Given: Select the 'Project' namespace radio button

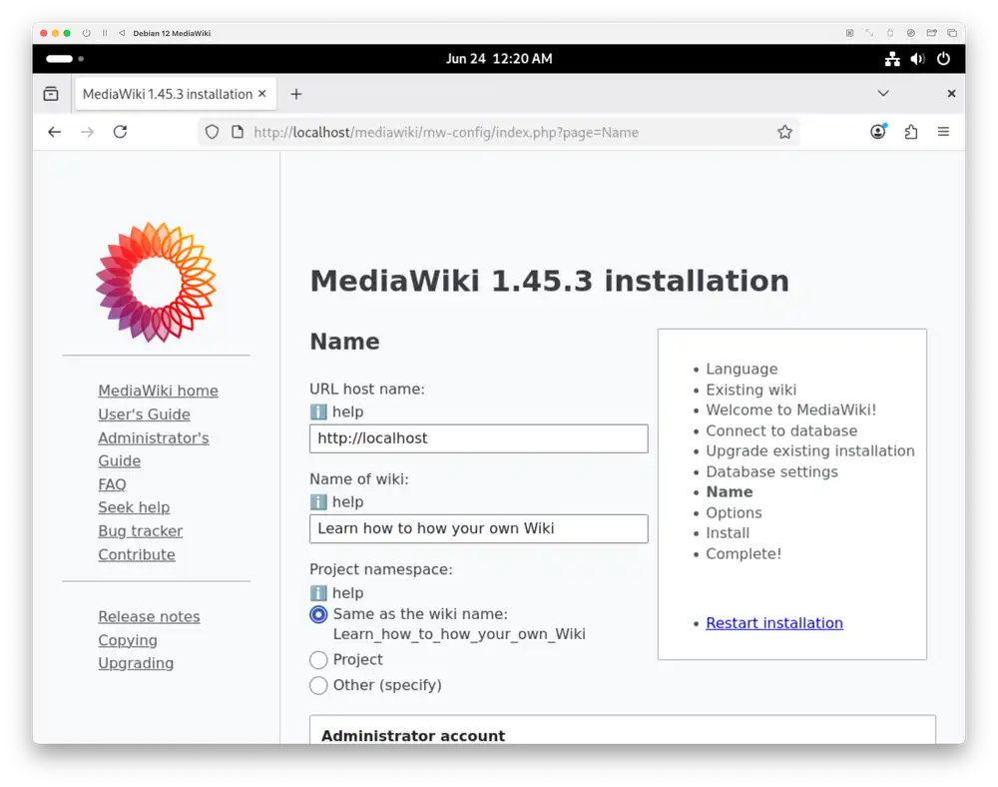Looking at the screenshot, I should (x=318, y=659).
